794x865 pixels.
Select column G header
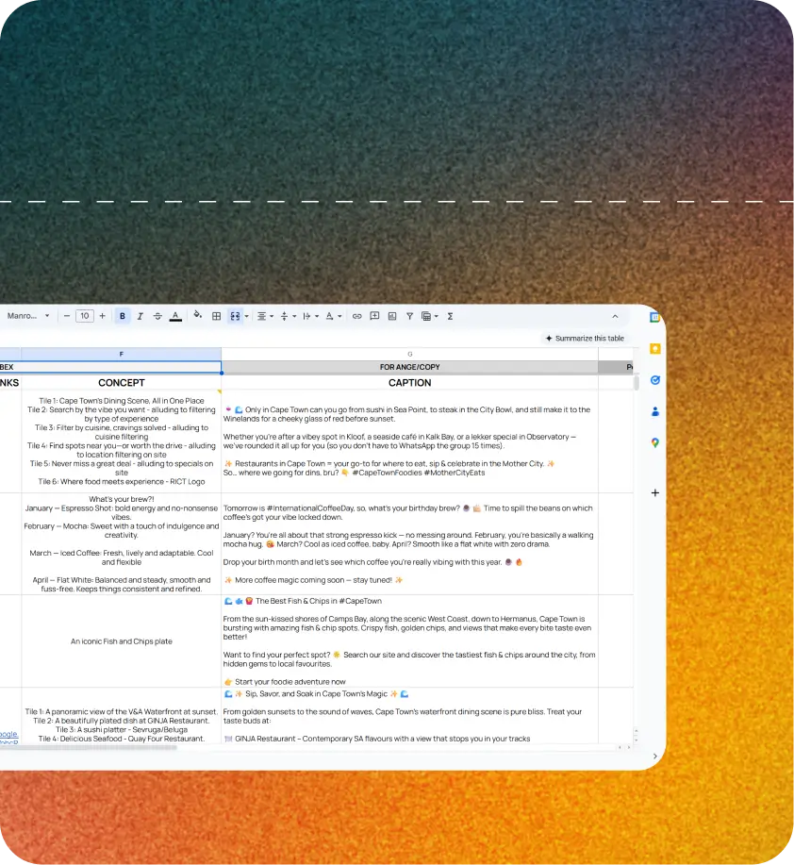pyautogui.click(x=409, y=354)
